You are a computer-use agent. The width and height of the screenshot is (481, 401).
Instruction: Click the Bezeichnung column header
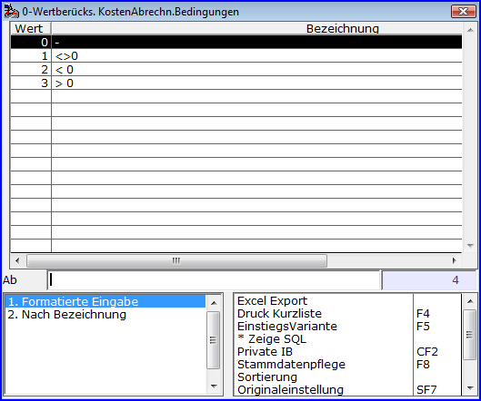(x=256, y=28)
